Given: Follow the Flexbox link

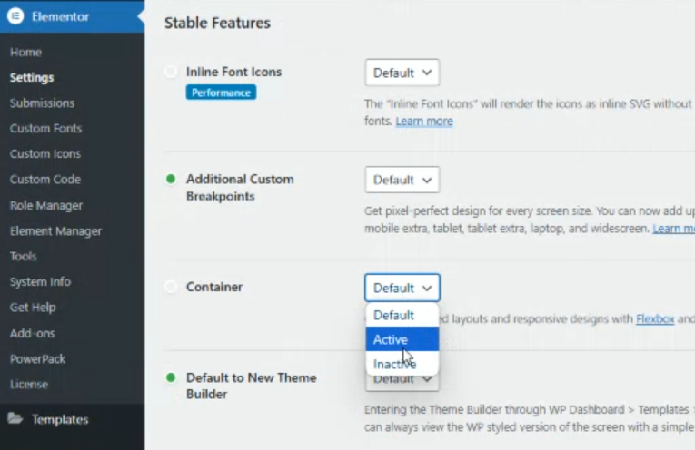Looking at the screenshot, I should point(653,318).
